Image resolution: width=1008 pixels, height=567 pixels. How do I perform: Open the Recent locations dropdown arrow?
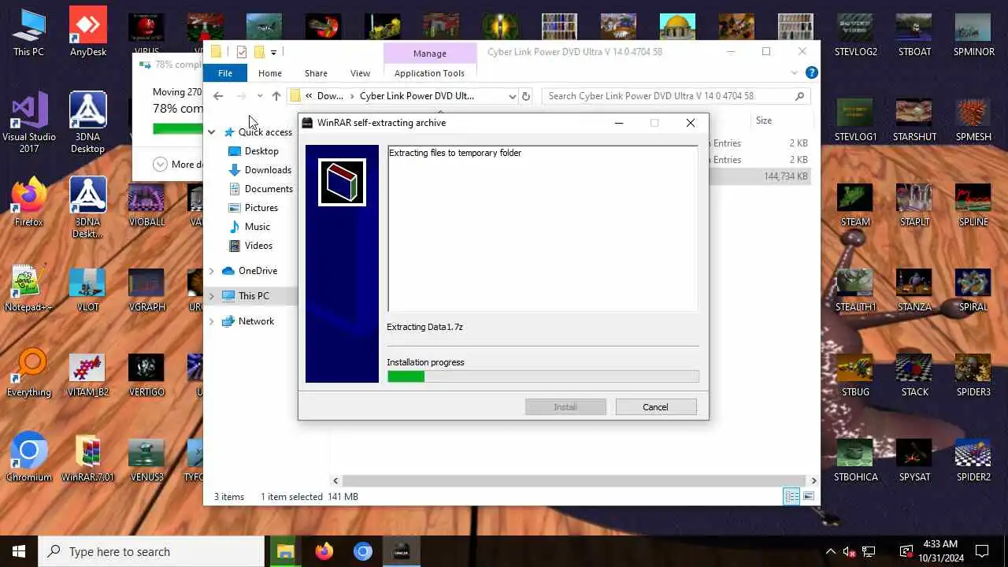click(x=260, y=96)
